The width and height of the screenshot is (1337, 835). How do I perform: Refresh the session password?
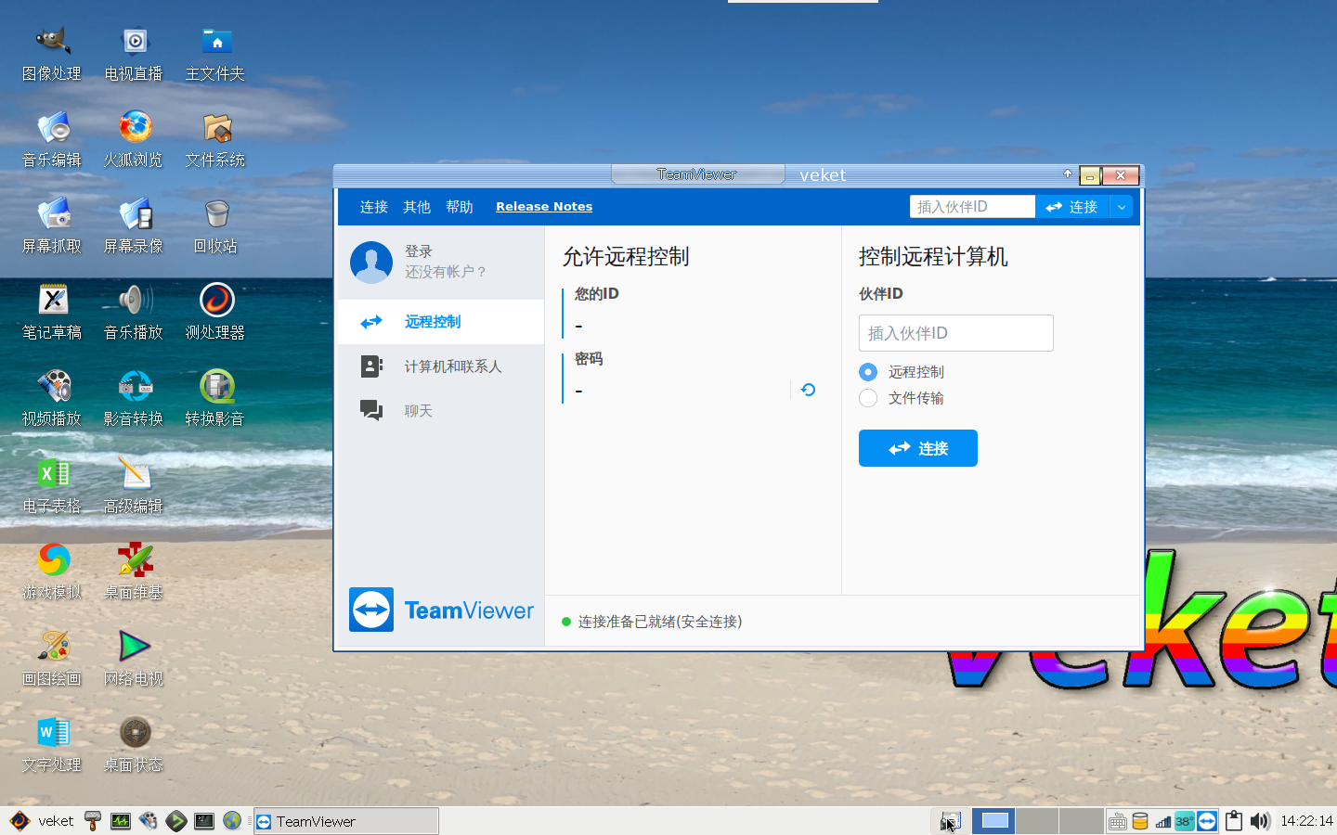[x=807, y=390]
